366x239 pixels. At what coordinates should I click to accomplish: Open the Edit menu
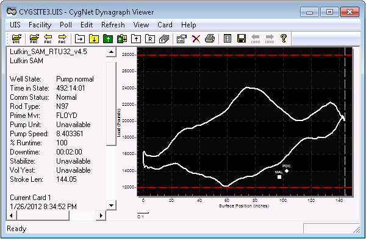(87, 25)
